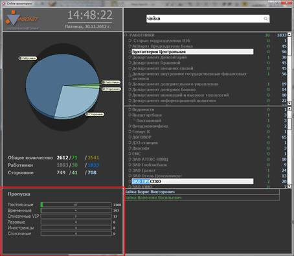Expand Старые подразделения ВЭБ node
The image size is (294, 256).
130,40
